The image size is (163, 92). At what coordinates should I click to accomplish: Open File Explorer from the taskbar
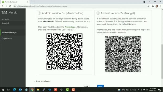38,90
